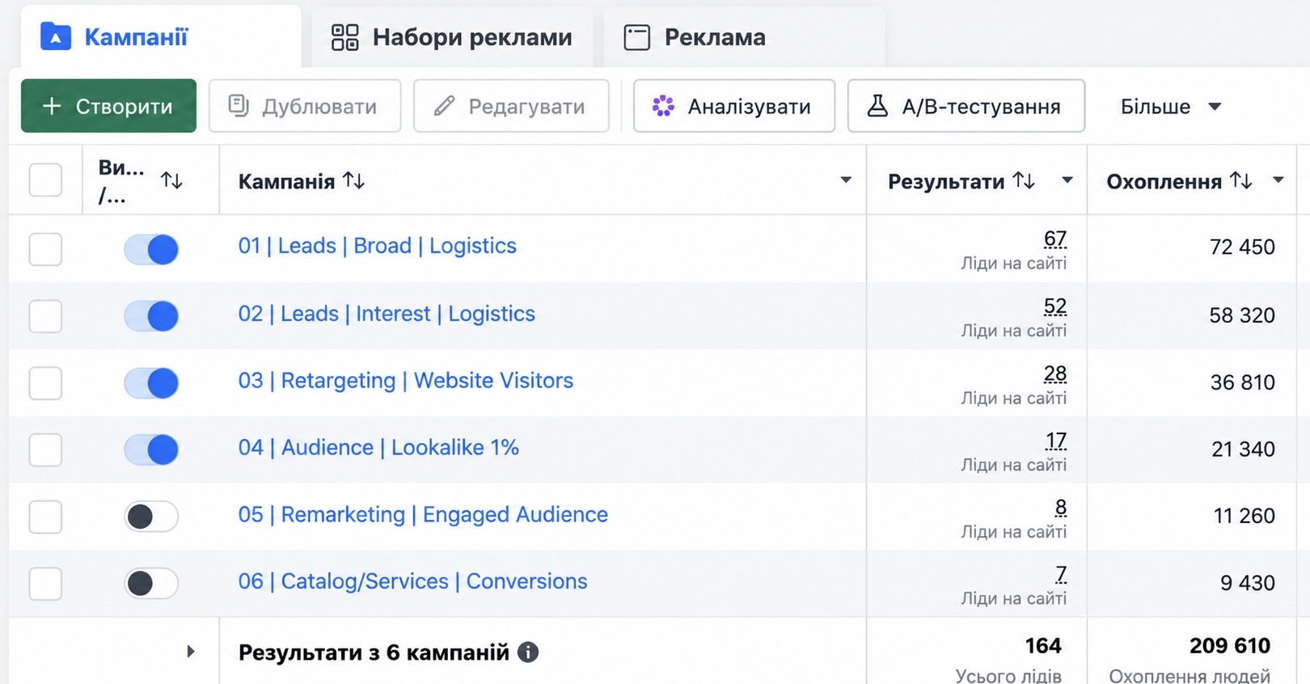Tick the checkbox for 06 Catalog/Services Conversions
The image size is (1310, 684).
45,583
